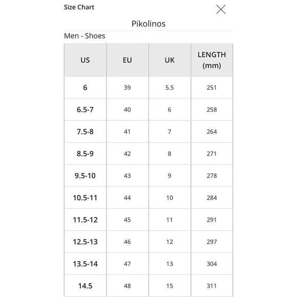Select the US size 6.5-7 cell
The width and height of the screenshot is (297, 297).
click(x=85, y=110)
